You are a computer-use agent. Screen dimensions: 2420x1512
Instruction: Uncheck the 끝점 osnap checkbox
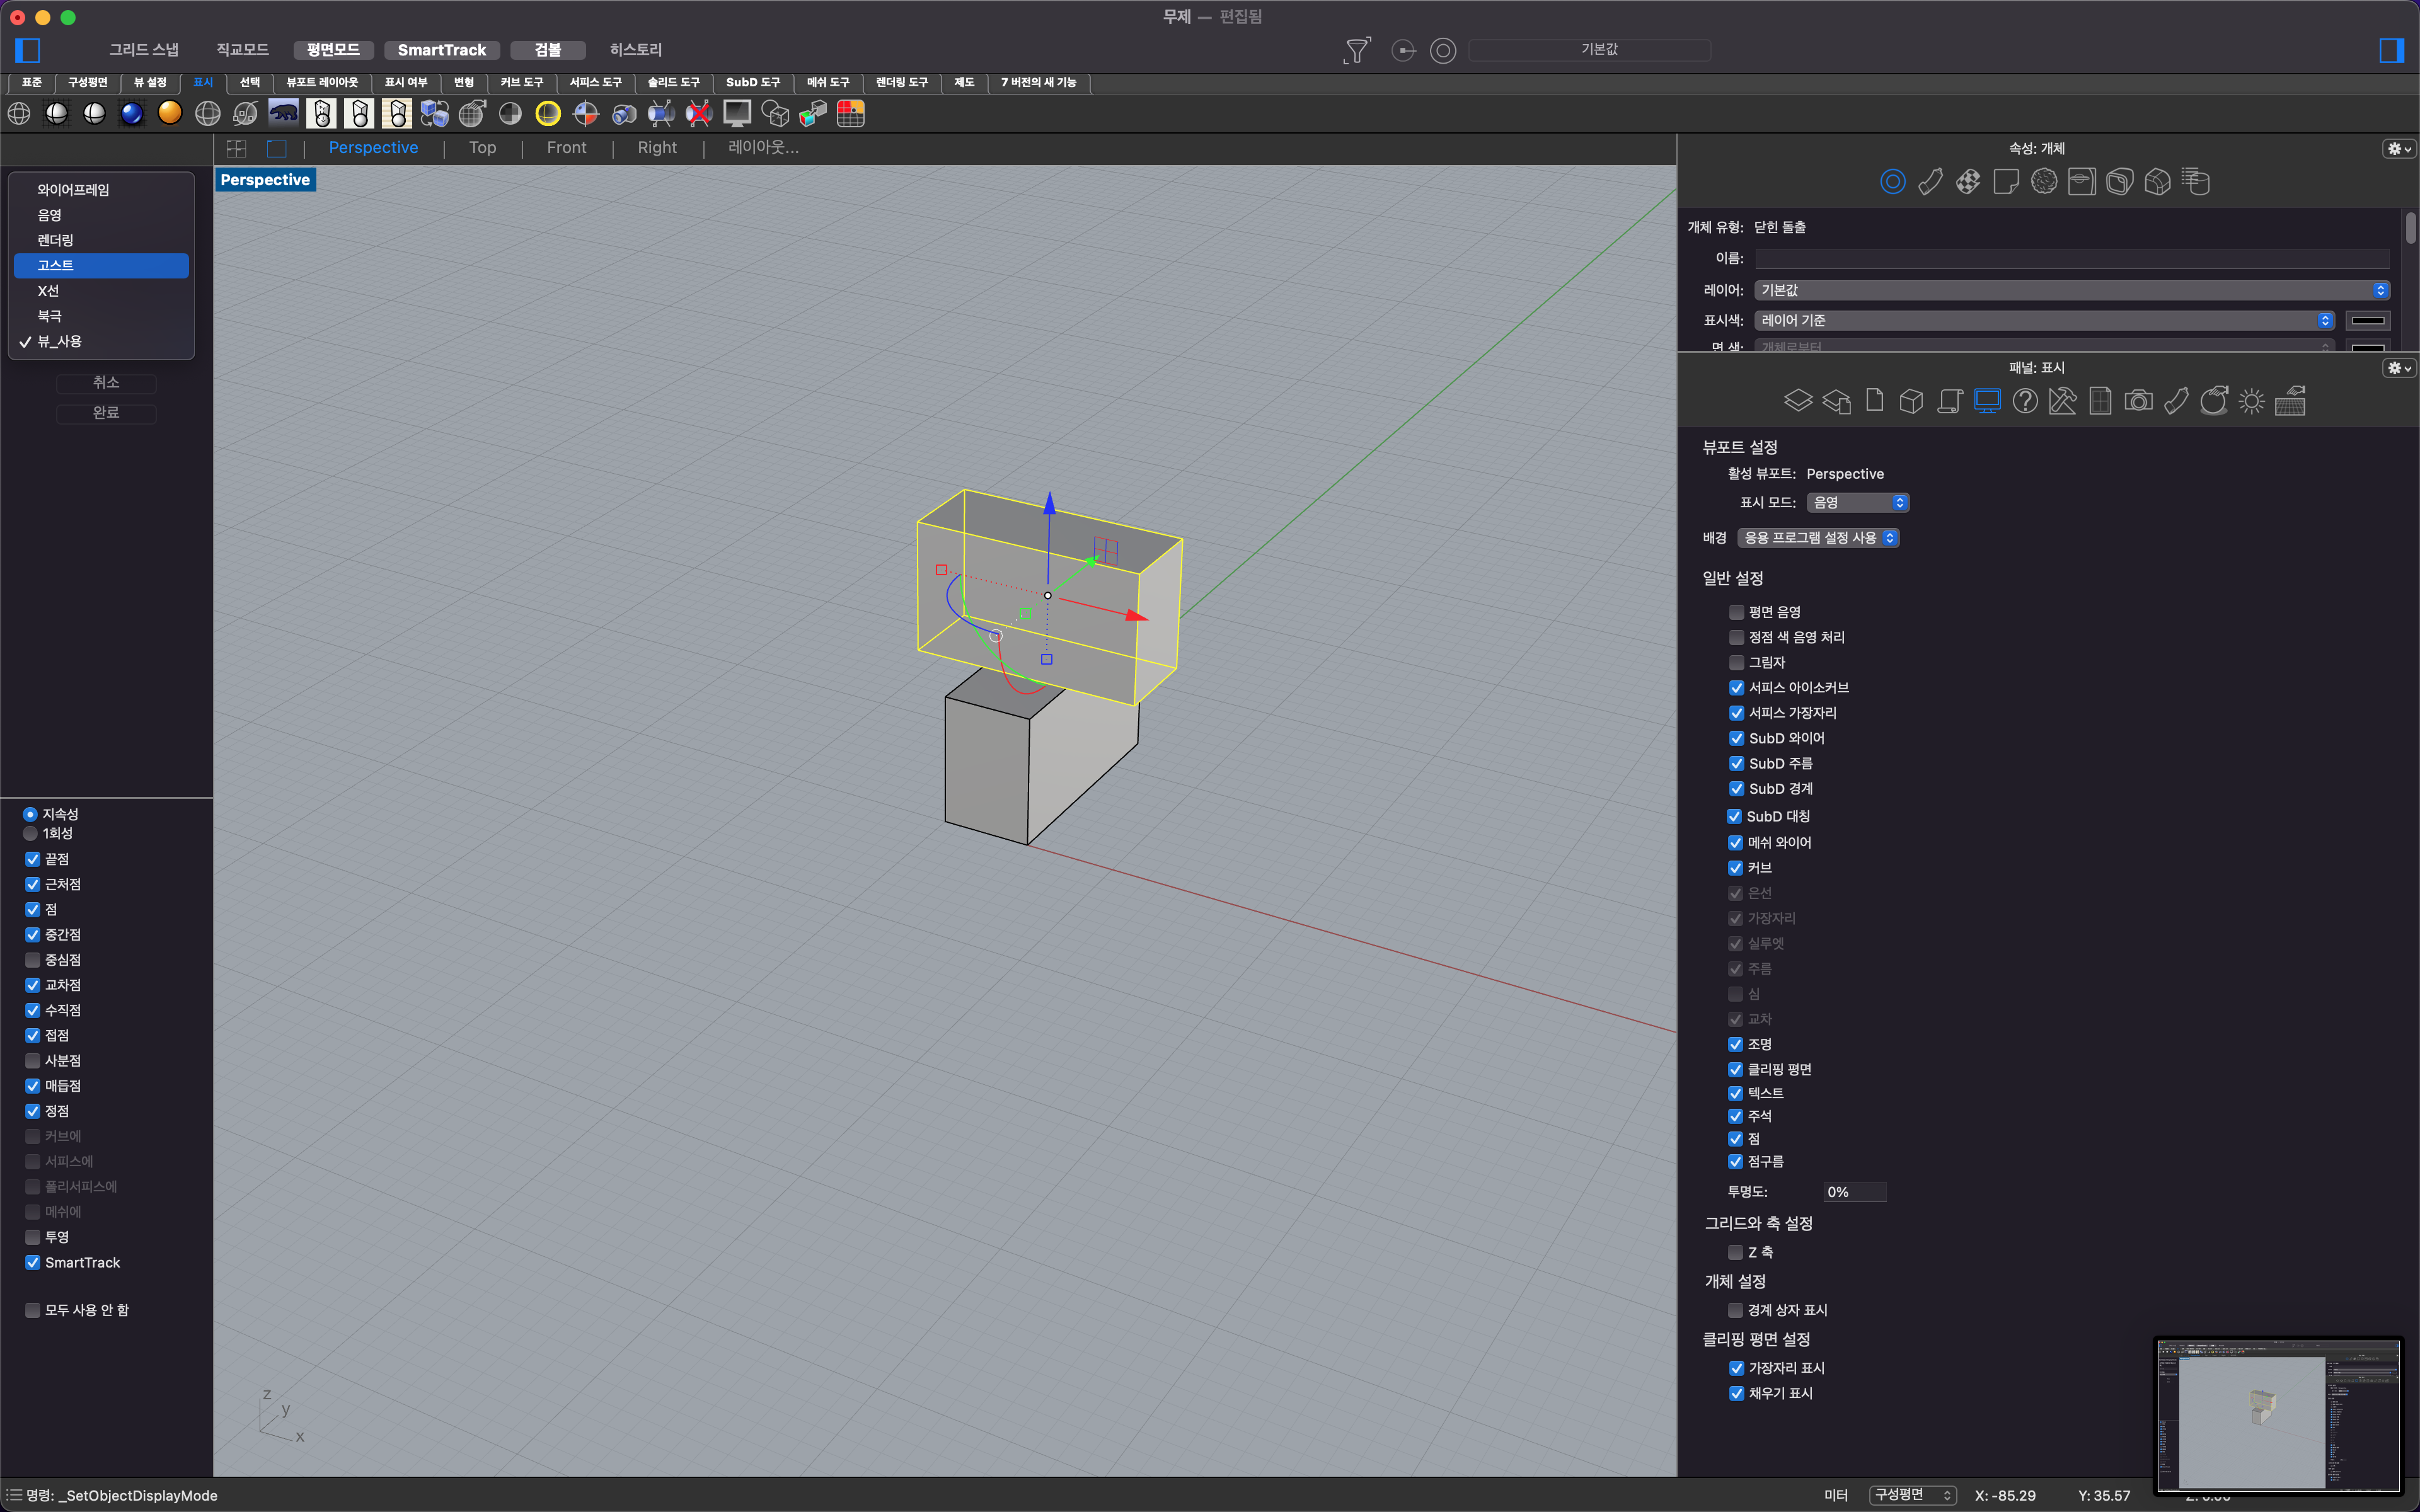coord(33,859)
